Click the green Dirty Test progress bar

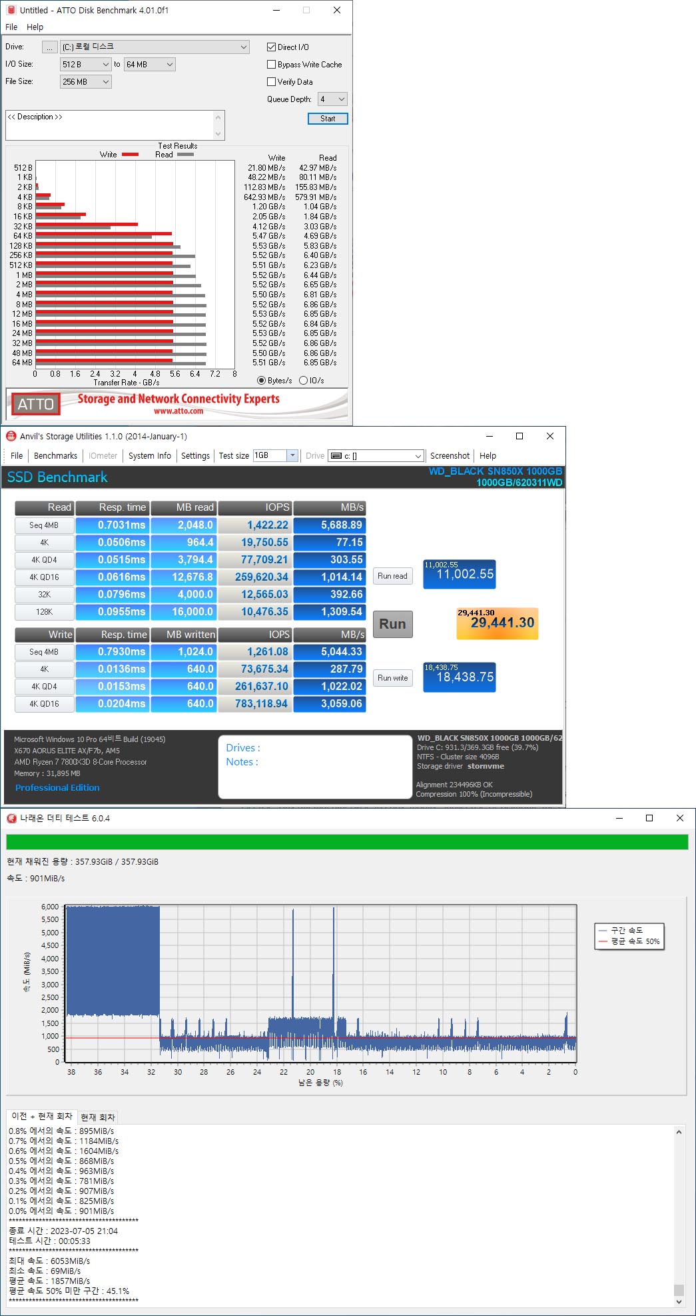[347, 842]
